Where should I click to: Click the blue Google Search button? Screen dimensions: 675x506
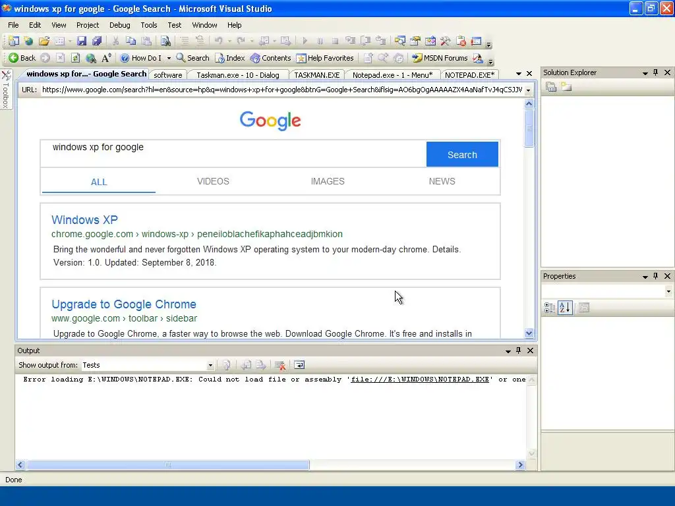click(x=462, y=154)
